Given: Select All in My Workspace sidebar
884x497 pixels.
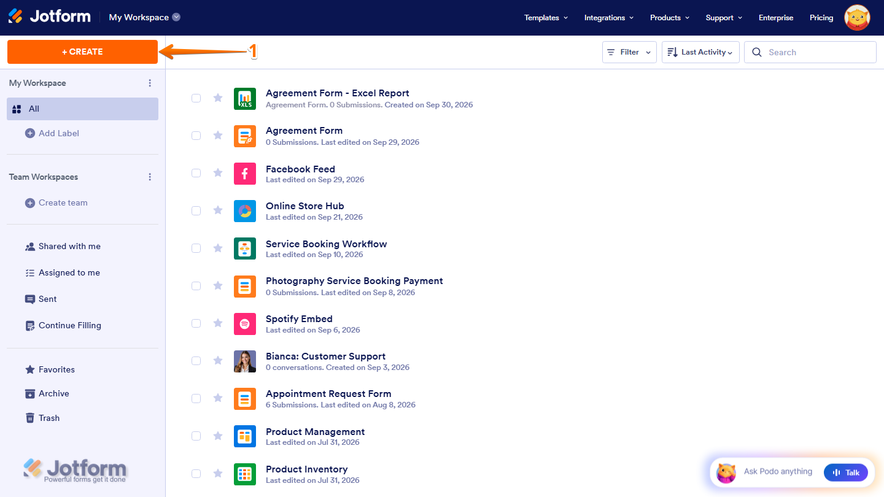Looking at the screenshot, I should 83,109.
